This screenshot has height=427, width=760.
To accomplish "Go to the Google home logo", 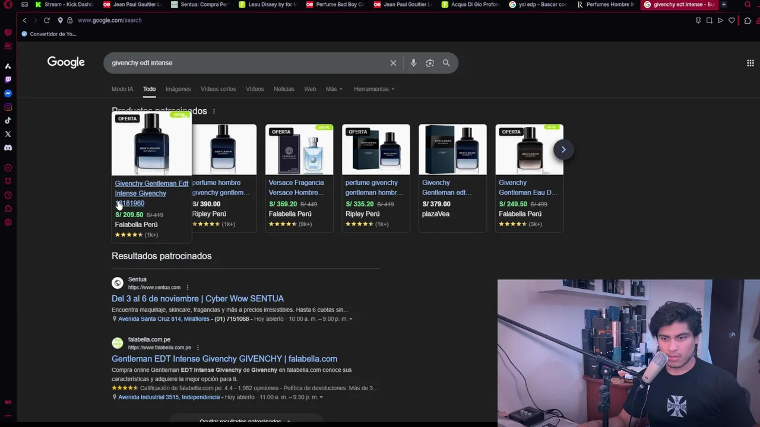I will tap(66, 62).
